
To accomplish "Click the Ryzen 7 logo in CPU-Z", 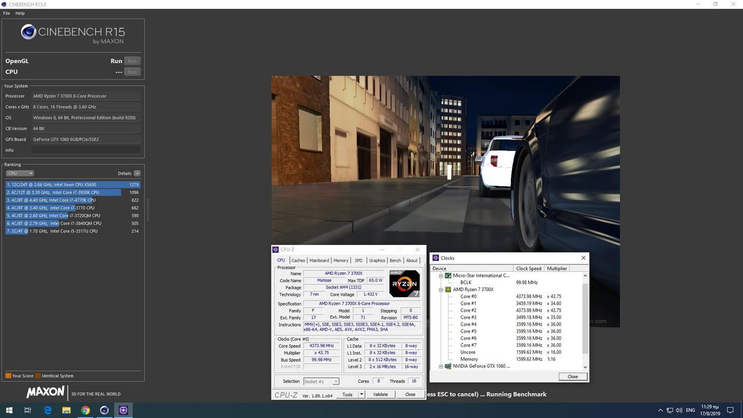I will (x=405, y=284).
